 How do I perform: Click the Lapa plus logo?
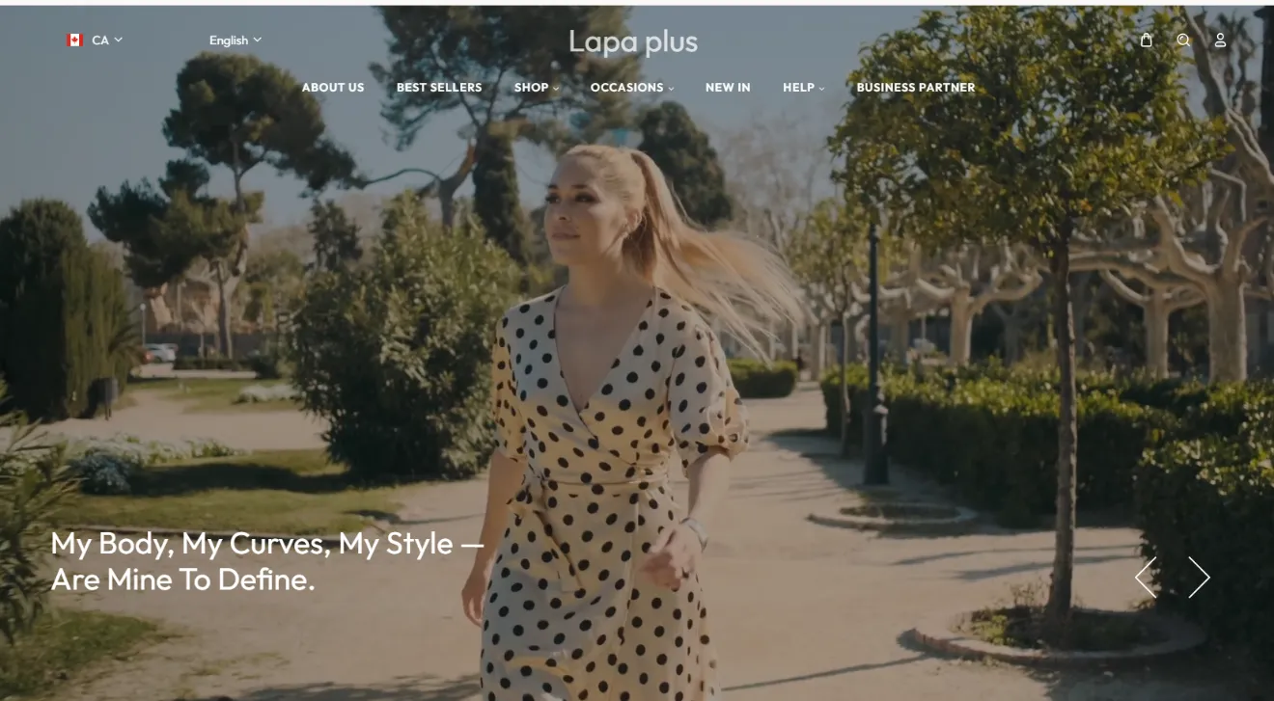633,41
